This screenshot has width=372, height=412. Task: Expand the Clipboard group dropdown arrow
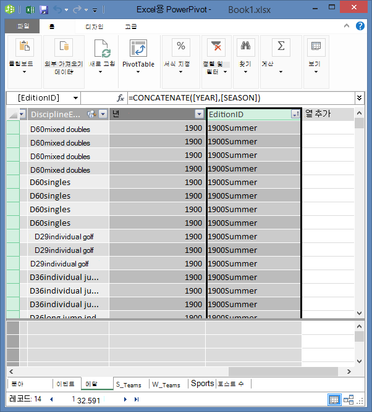(24, 72)
